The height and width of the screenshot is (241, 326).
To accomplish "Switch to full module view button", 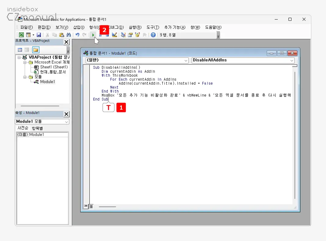I will click(x=91, y=207).
